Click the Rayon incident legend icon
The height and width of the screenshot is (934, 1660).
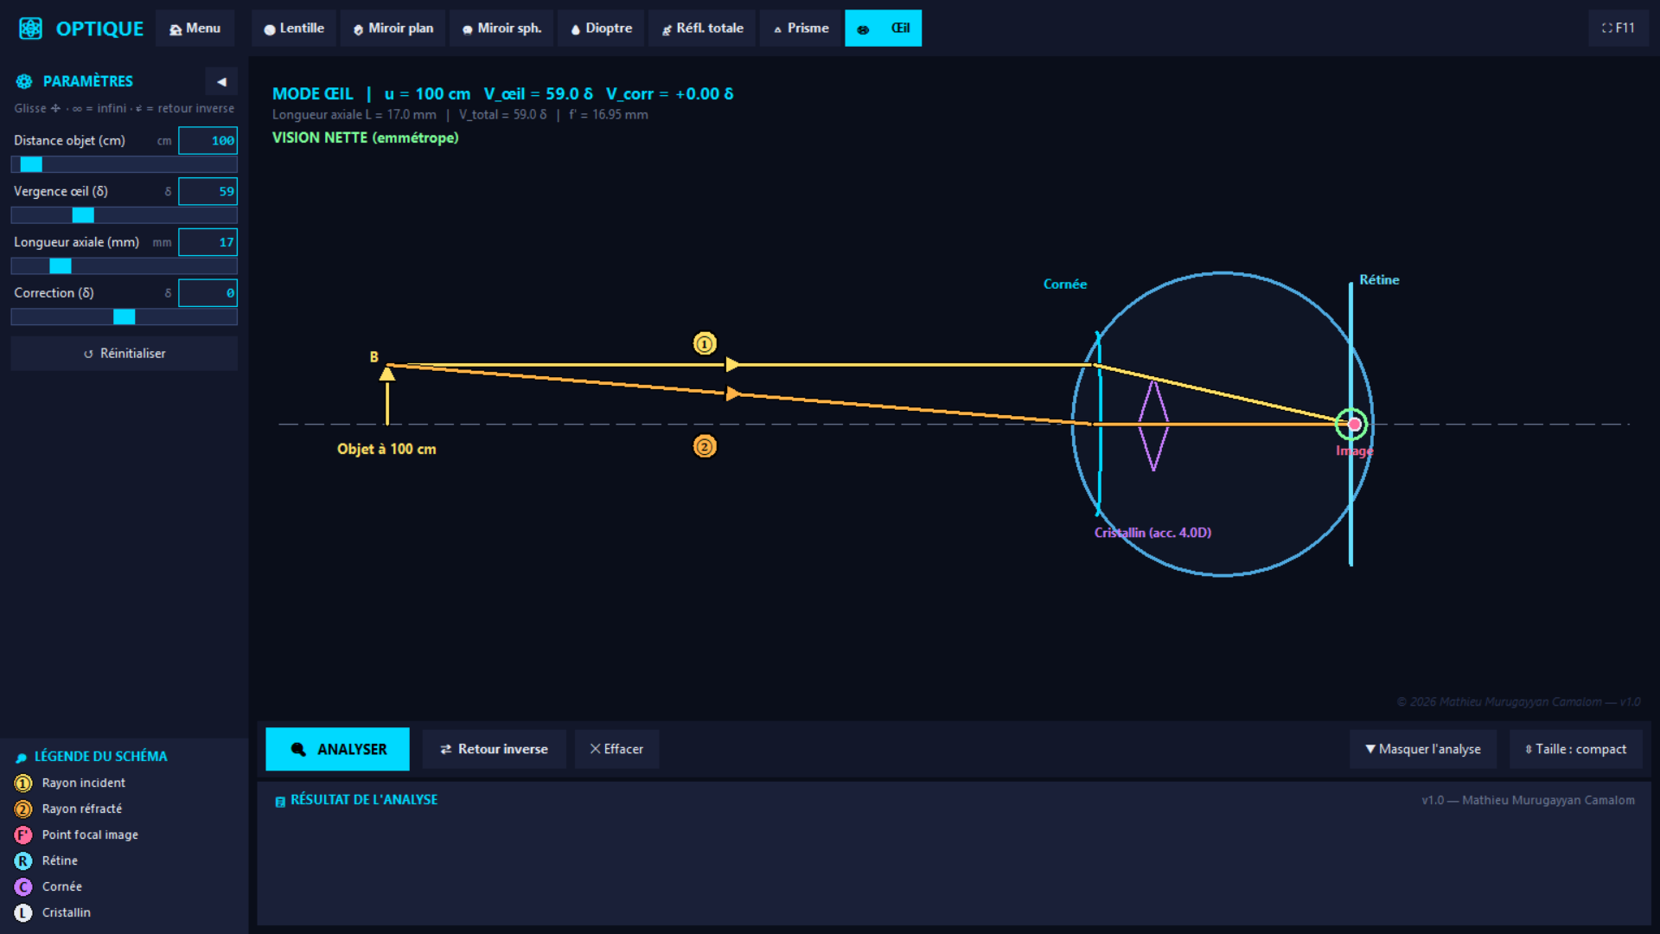[x=23, y=784]
